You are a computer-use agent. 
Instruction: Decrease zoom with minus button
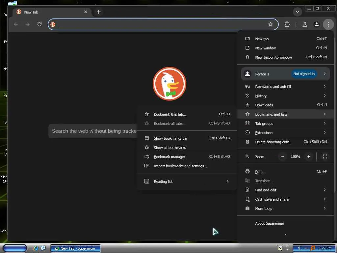(283, 156)
